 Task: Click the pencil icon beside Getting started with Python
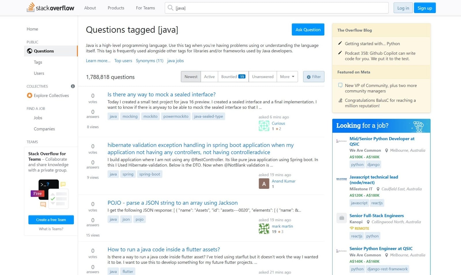(340, 43)
